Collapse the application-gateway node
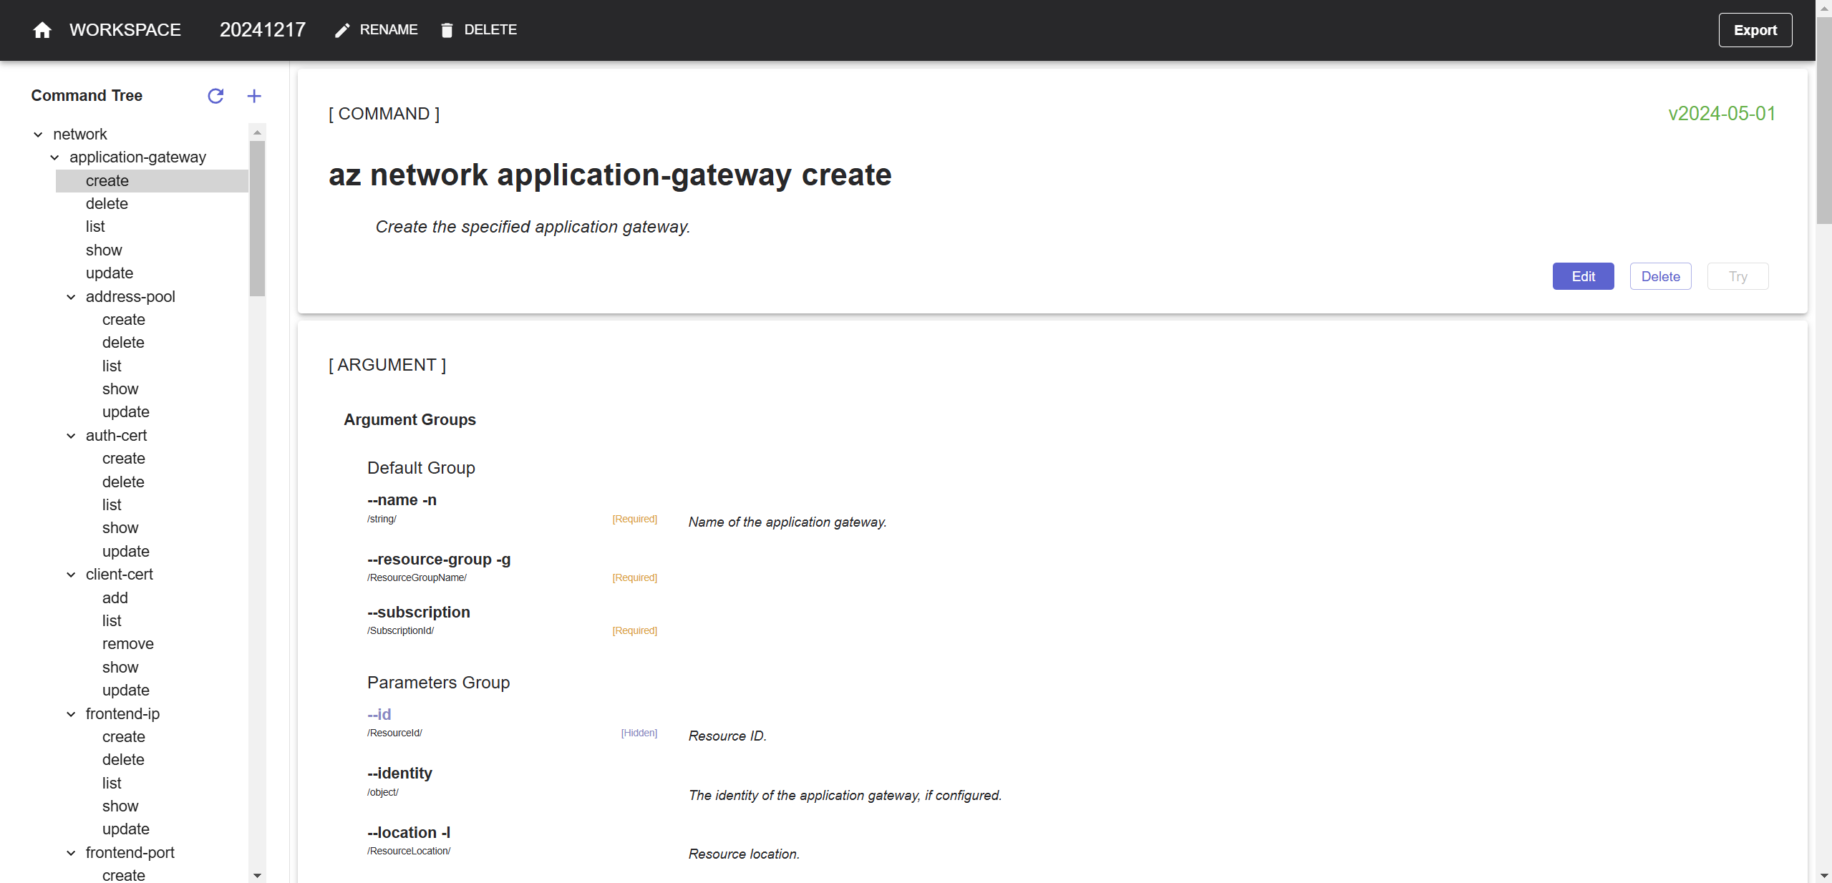Image resolution: width=1832 pixels, height=883 pixels. coord(54,157)
